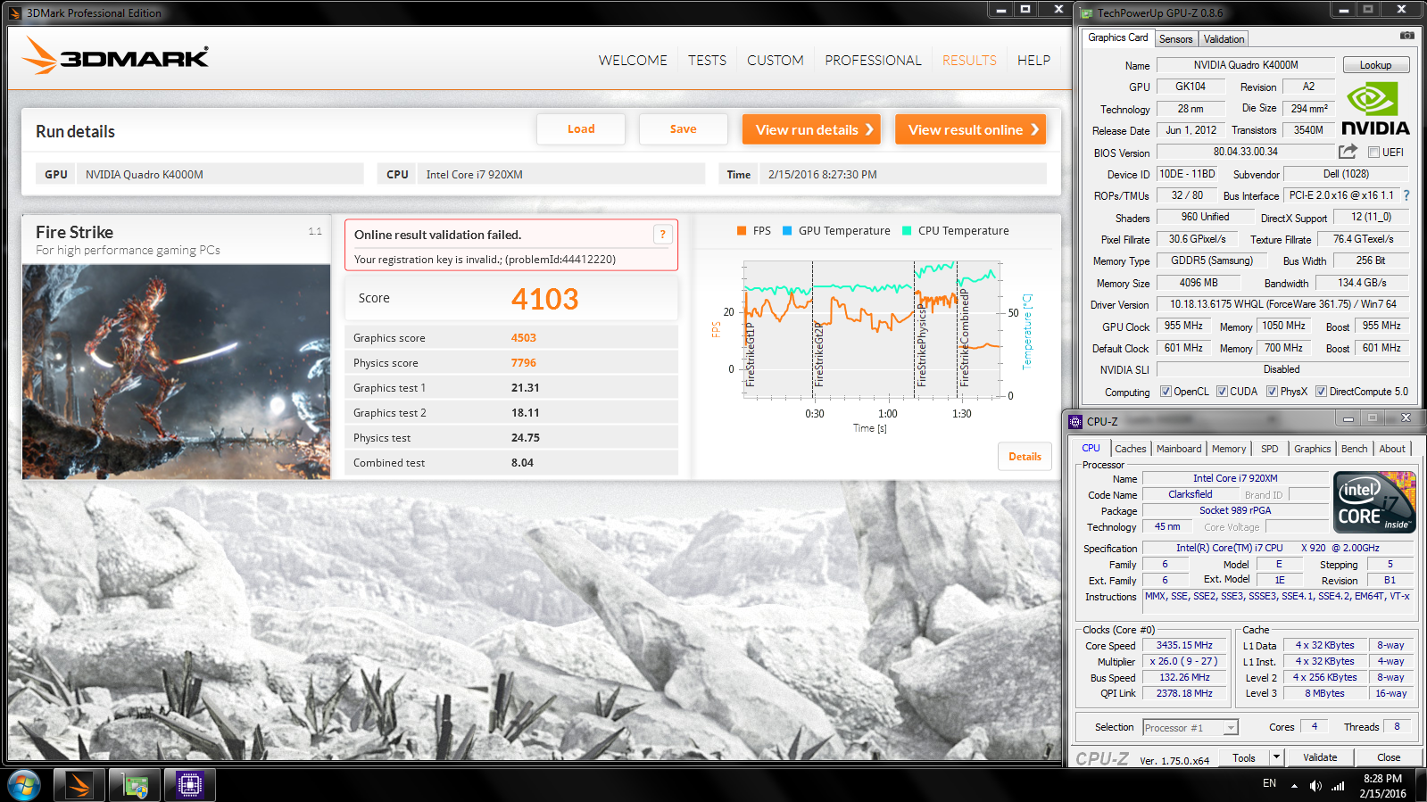Click the 3DMark taskbar icon
The image size is (1427, 802).
(79, 785)
